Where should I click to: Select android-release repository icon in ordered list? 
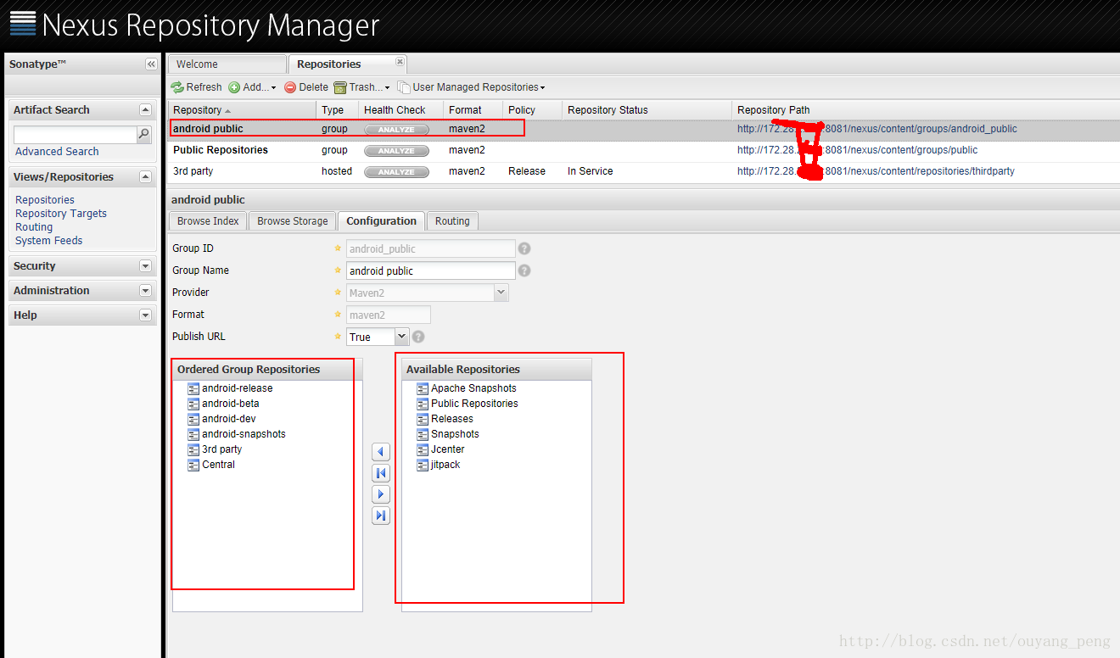tap(193, 388)
